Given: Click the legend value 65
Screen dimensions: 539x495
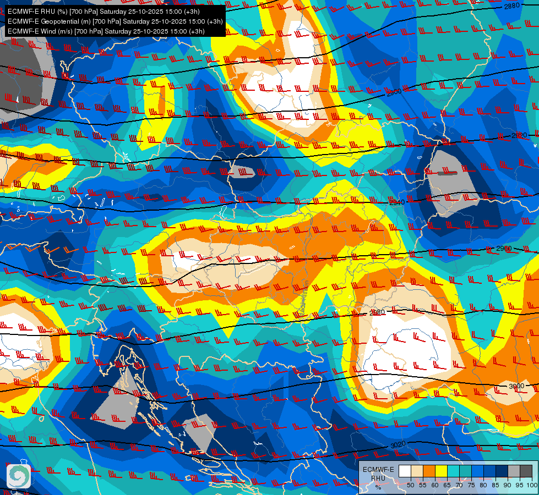Looking at the screenshot, I should pos(447,486).
